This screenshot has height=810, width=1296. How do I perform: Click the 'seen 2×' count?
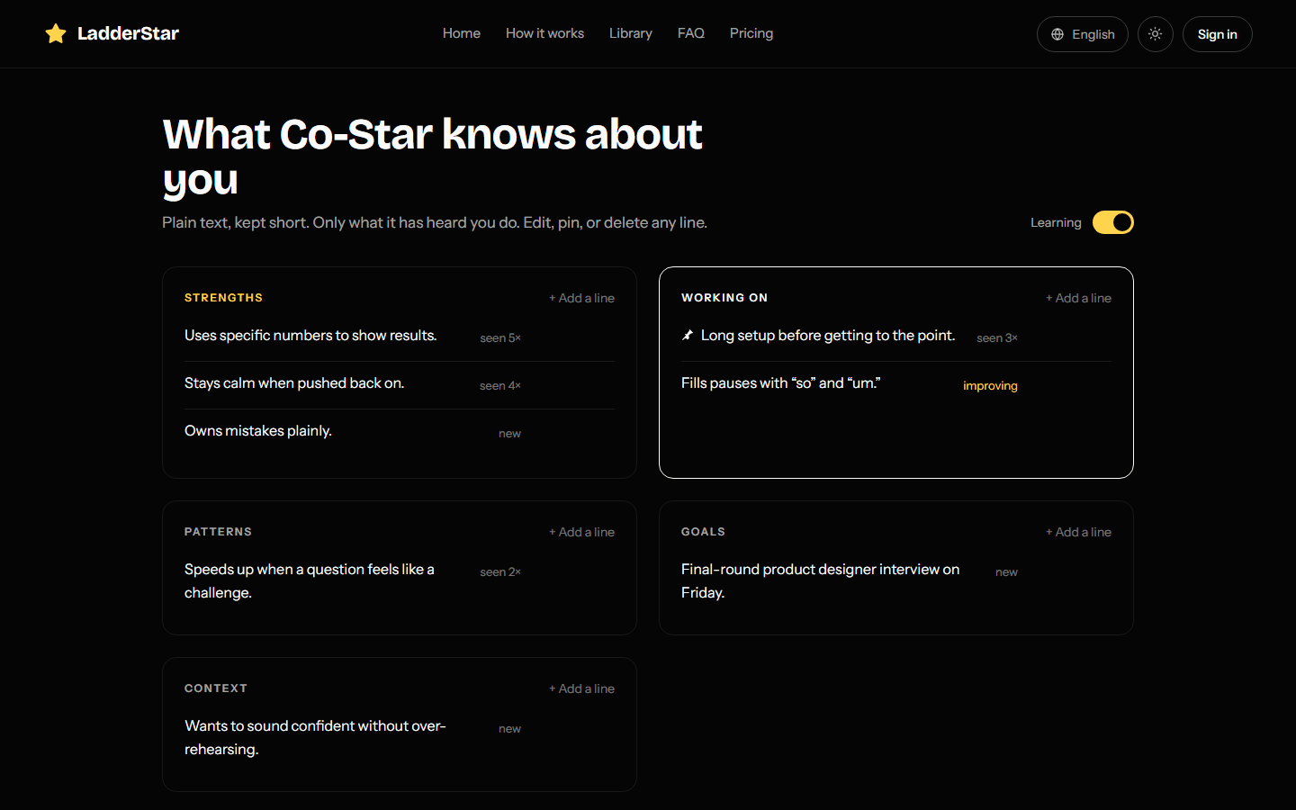pos(500,572)
